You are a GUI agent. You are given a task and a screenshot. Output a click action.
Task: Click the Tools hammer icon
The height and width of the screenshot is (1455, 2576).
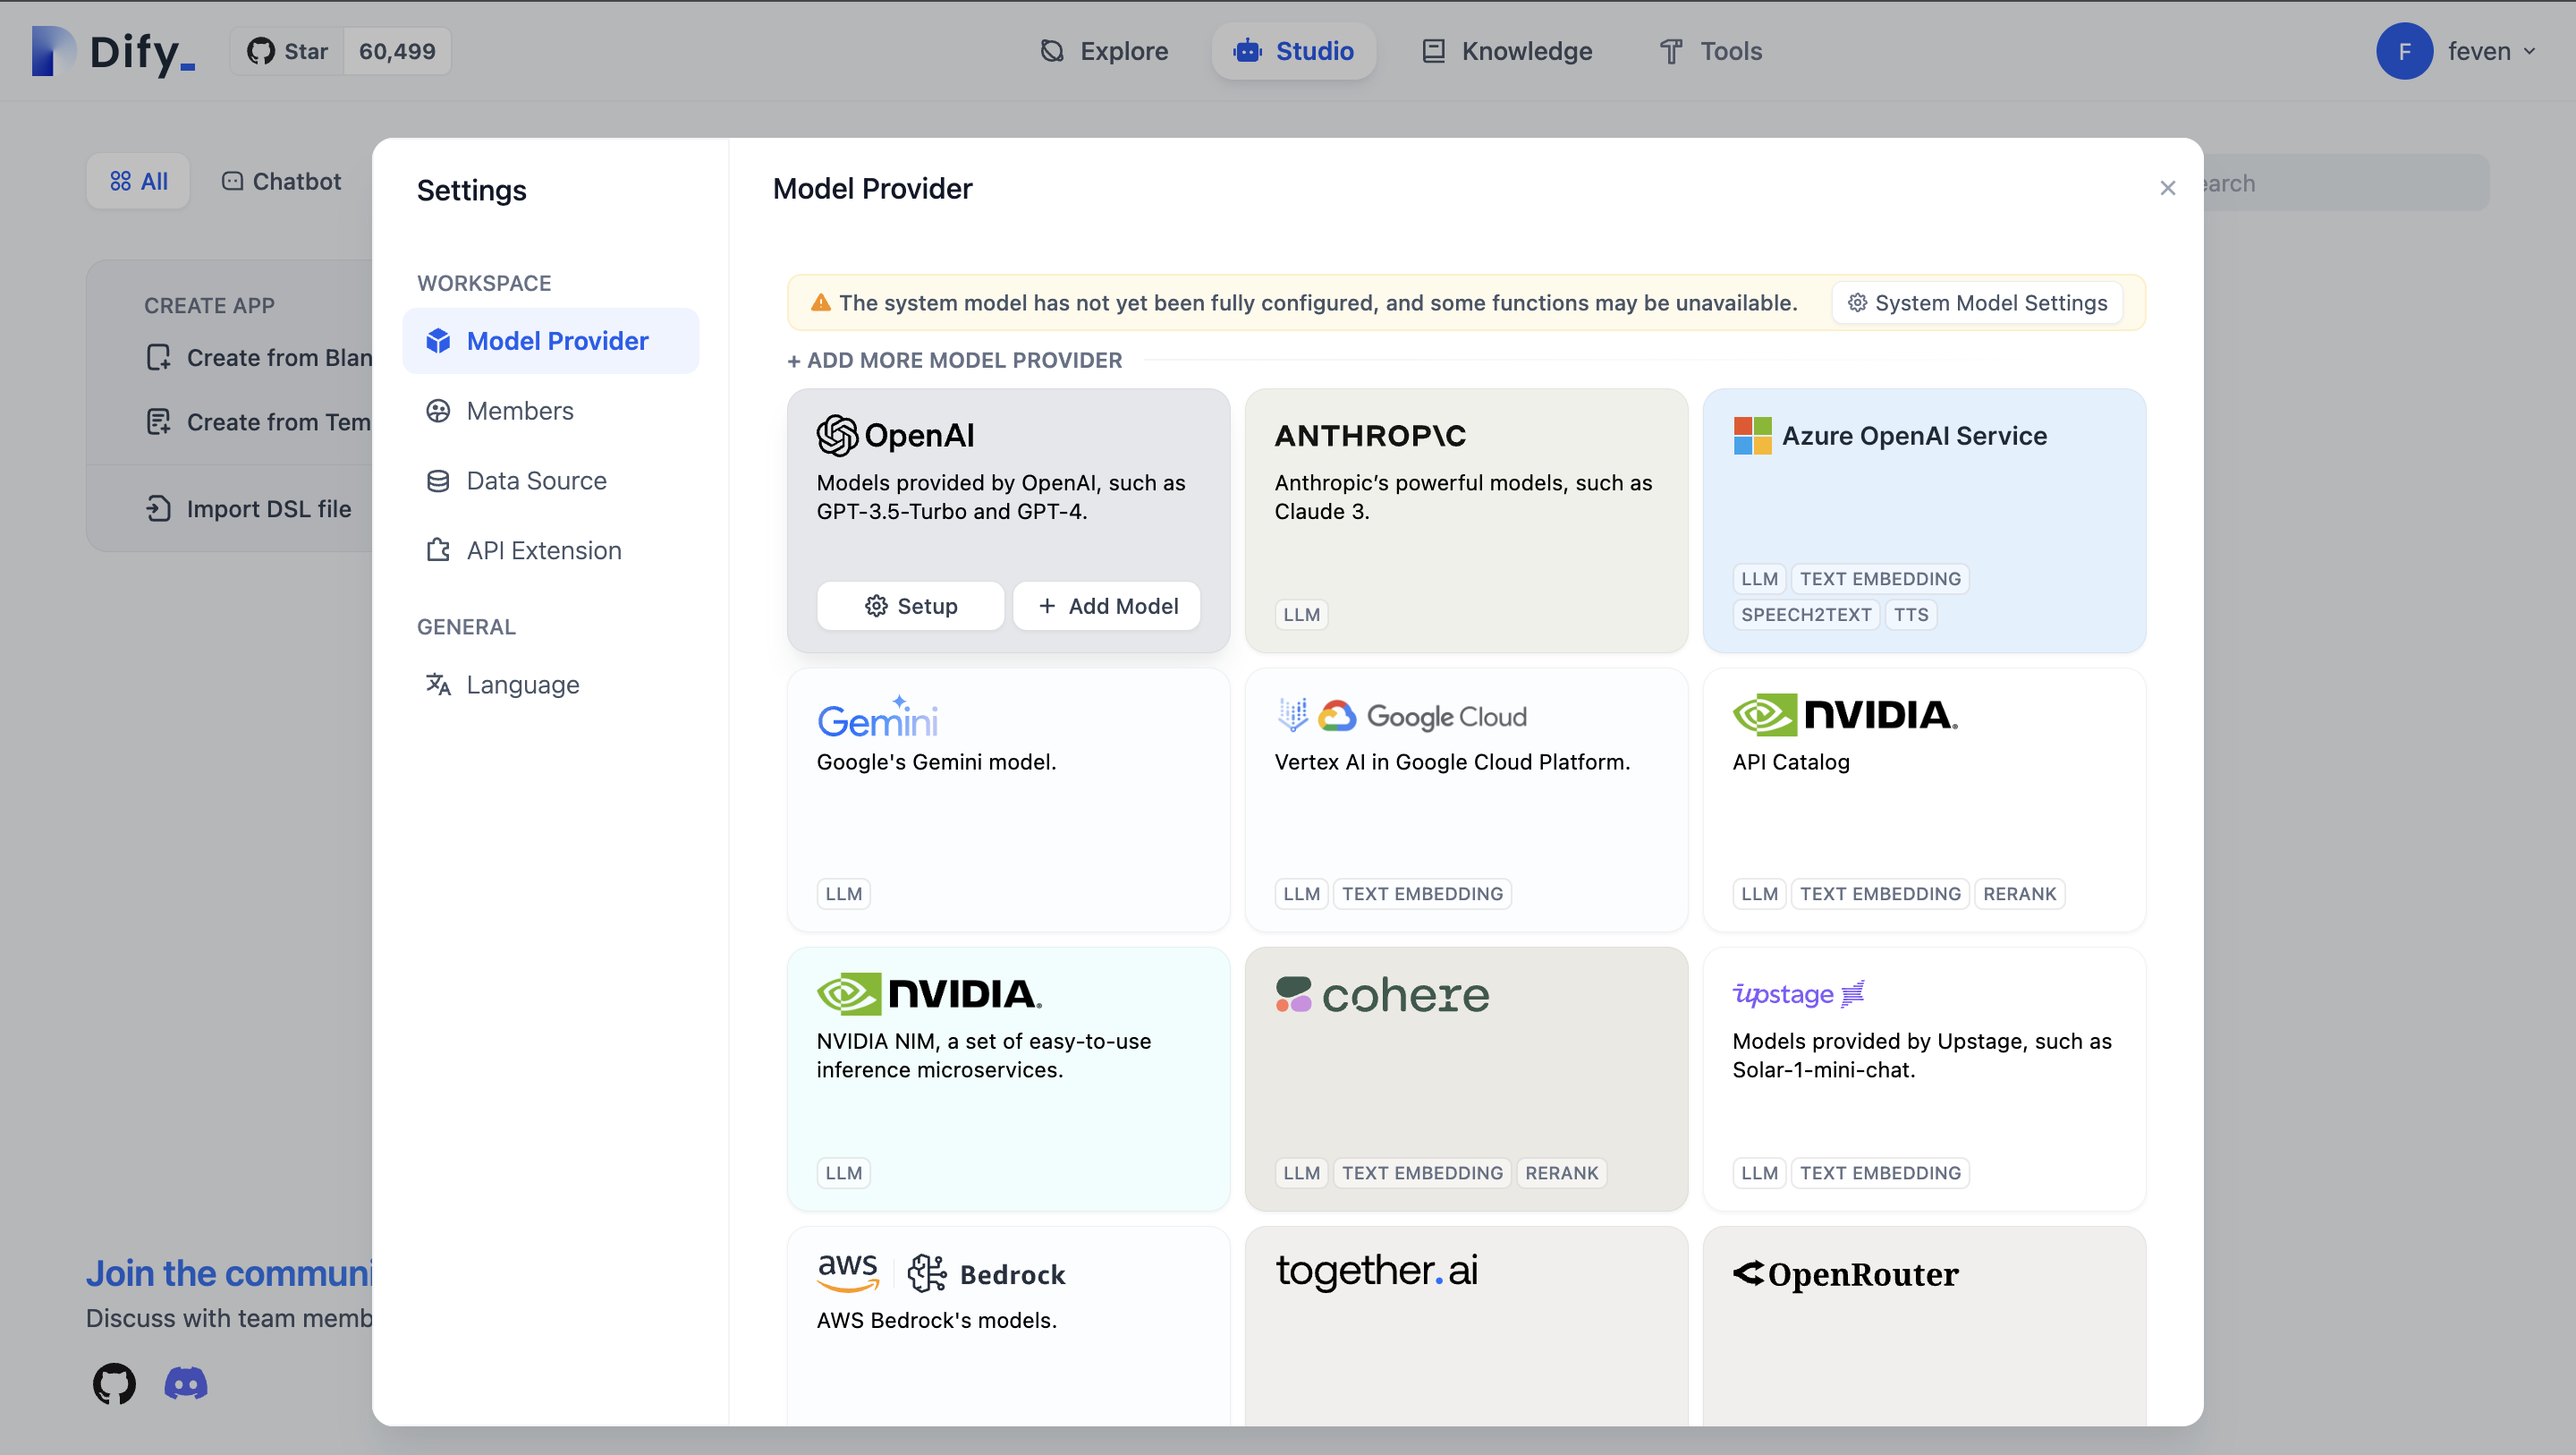coord(1671,51)
